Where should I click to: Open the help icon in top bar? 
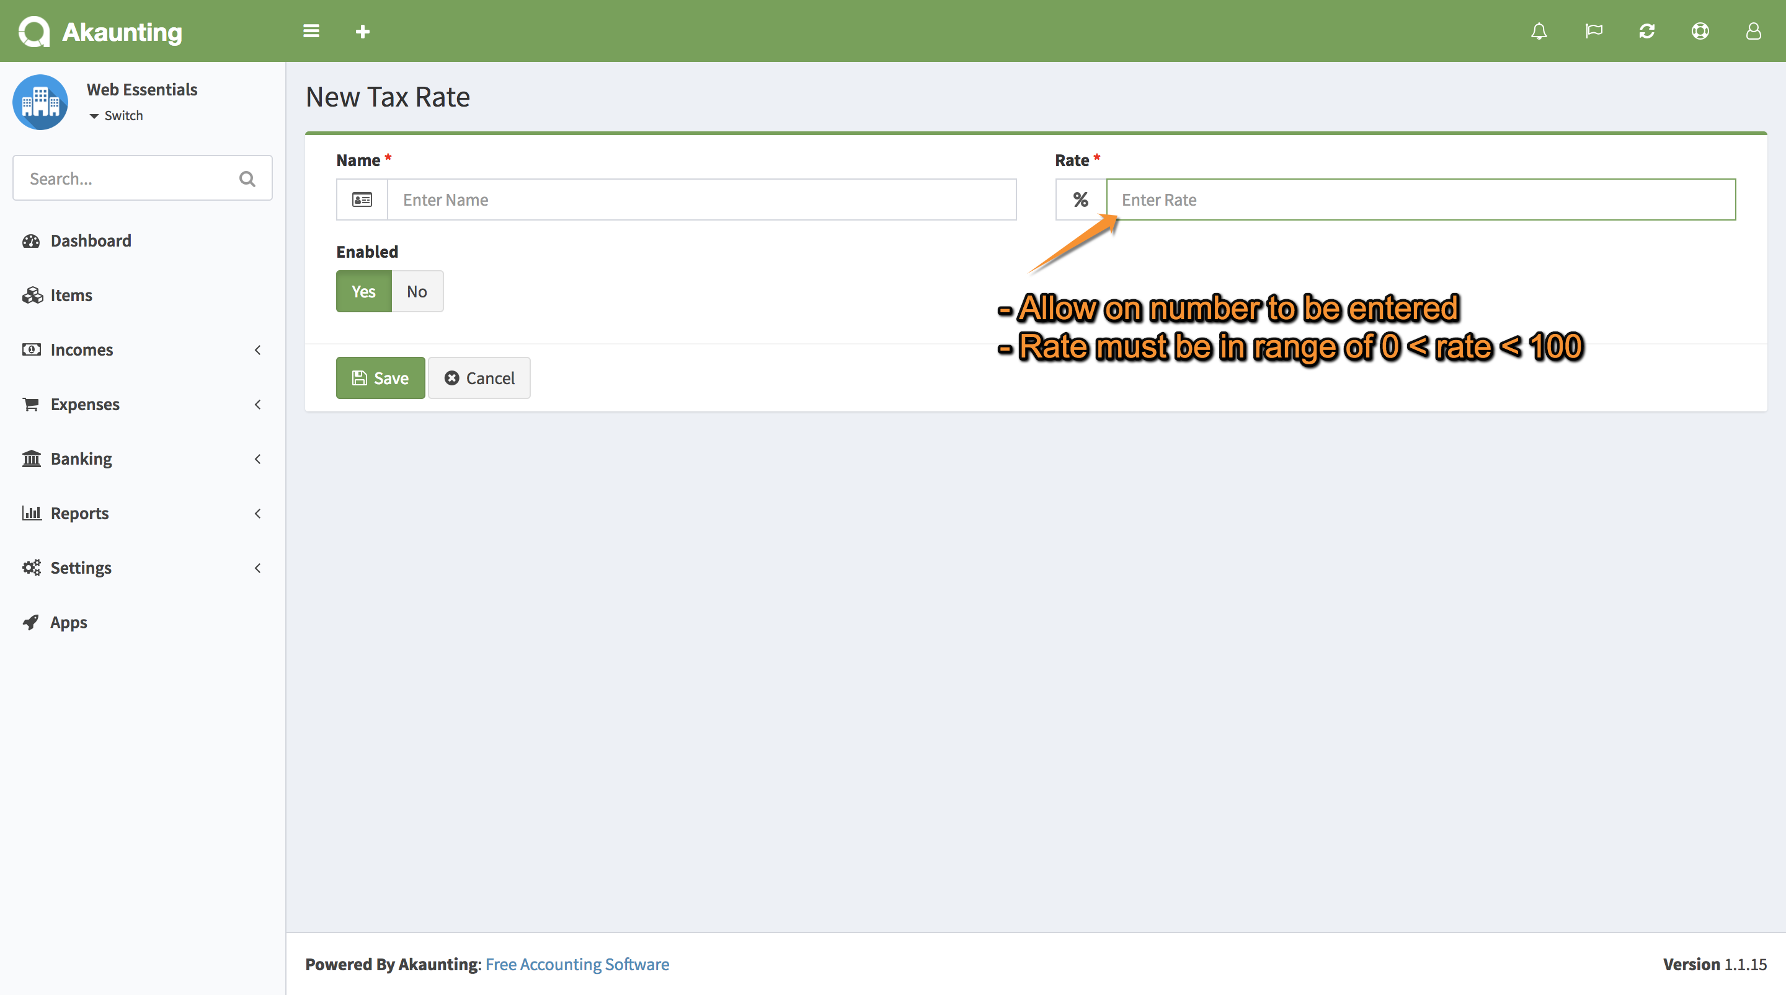(x=1700, y=30)
